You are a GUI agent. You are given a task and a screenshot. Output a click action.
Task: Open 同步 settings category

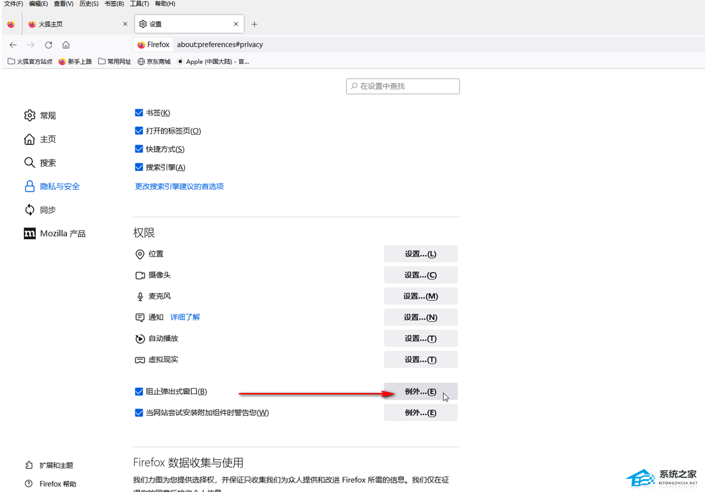point(40,210)
